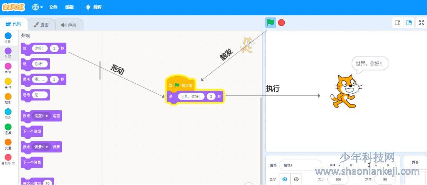Click the 下一个背景 block
Screen dimensions: 427x185
(32, 162)
